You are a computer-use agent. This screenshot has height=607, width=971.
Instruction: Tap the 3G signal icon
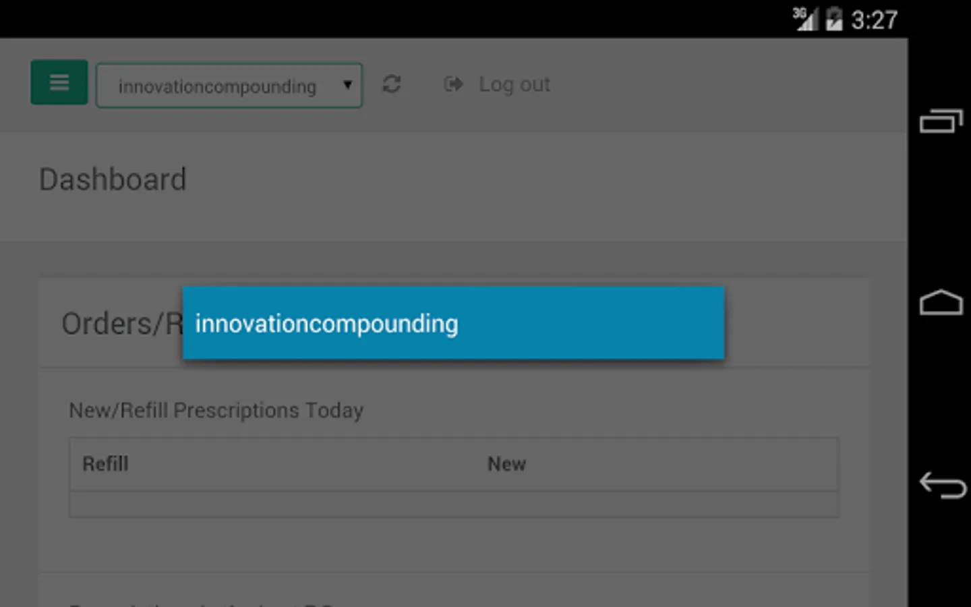coord(804,19)
